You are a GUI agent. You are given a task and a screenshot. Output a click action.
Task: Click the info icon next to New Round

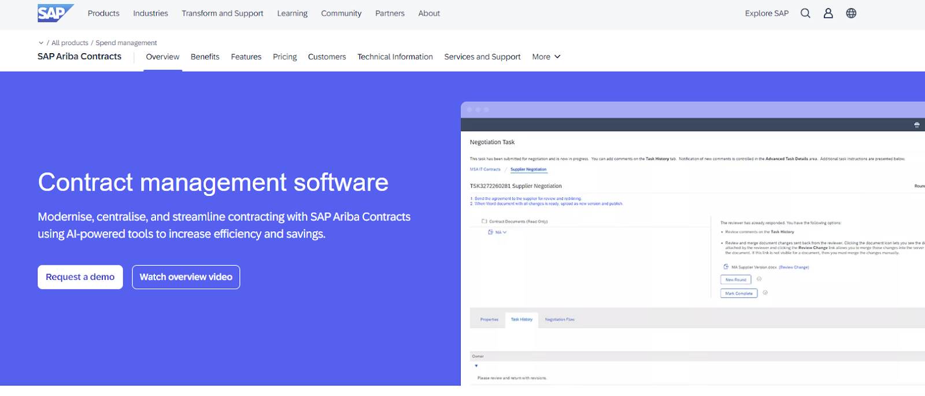pos(759,279)
